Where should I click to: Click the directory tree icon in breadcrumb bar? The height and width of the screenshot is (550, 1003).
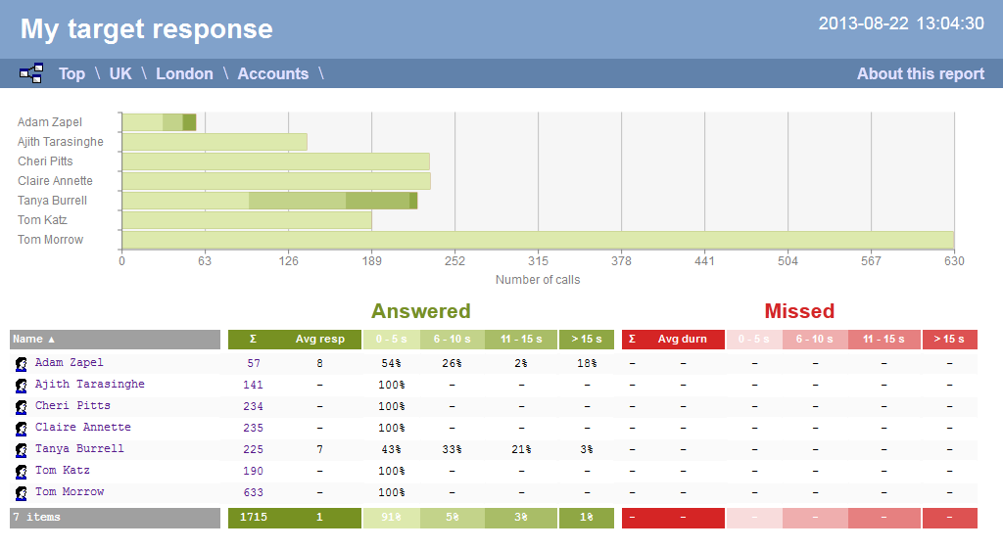[x=31, y=73]
